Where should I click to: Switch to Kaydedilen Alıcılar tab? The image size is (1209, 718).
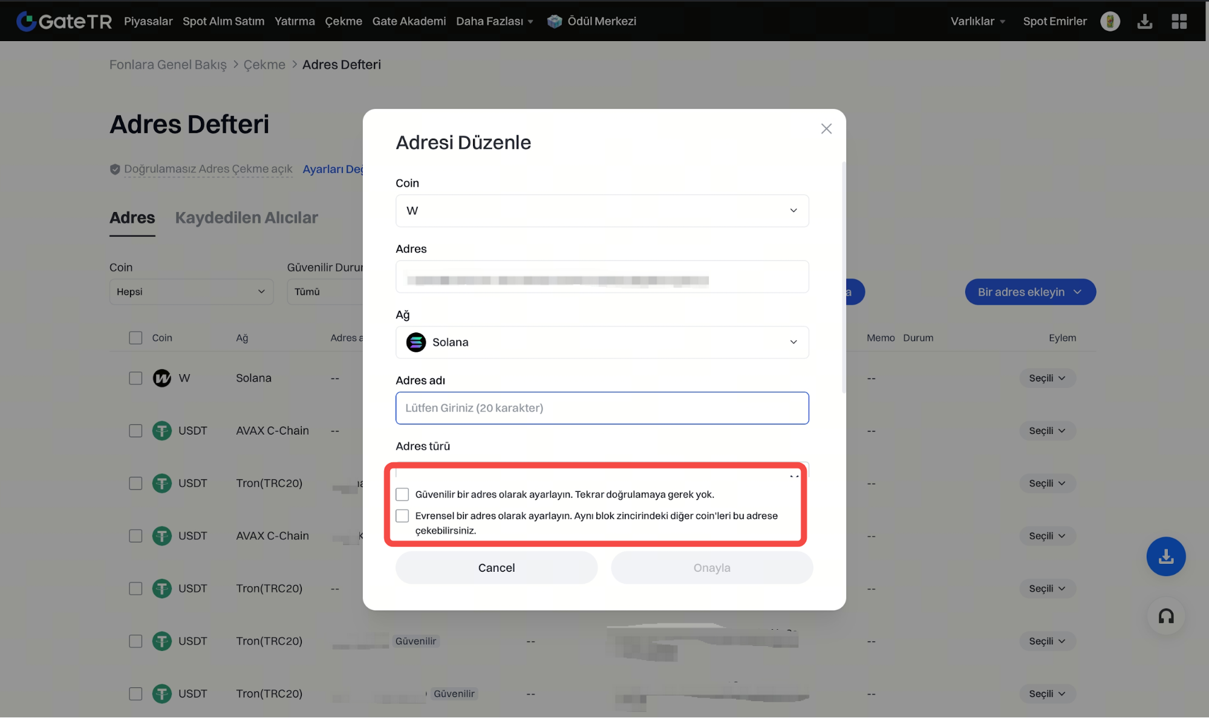coord(246,218)
